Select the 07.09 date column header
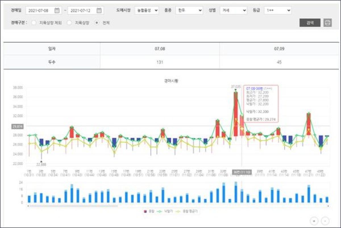The image size is (341, 228). pos(279,49)
